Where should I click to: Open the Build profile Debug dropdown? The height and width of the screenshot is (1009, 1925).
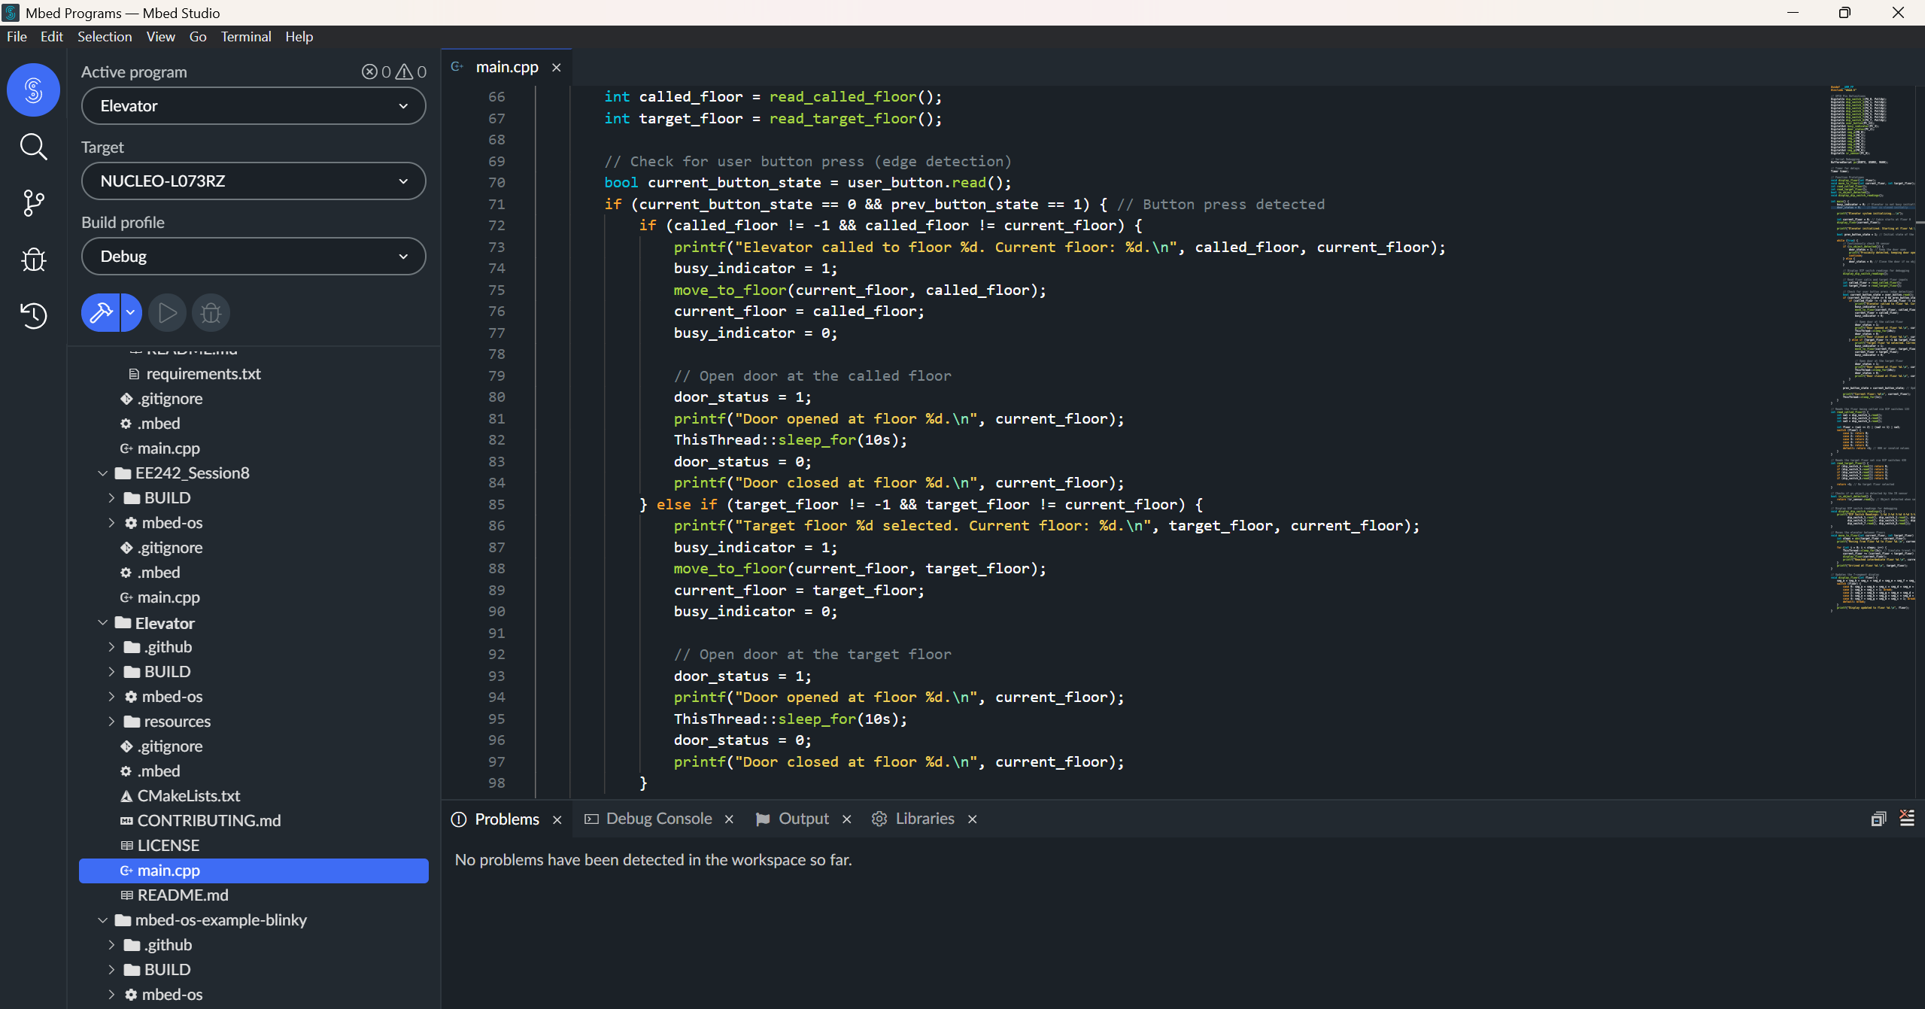click(x=254, y=257)
